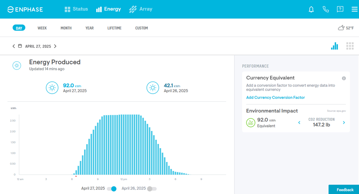This screenshot has height=194, width=359.
Task: Enable the April 26, 2025 data series
Action: pos(151,189)
